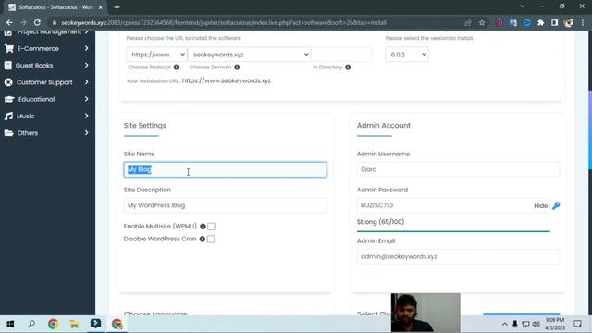The height and width of the screenshot is (333, 592).
Task: Click the Guest Books sidebar icon
Action: [8, 66]
